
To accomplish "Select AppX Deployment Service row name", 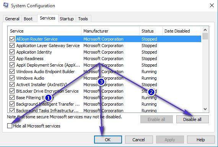I will 48,65.
